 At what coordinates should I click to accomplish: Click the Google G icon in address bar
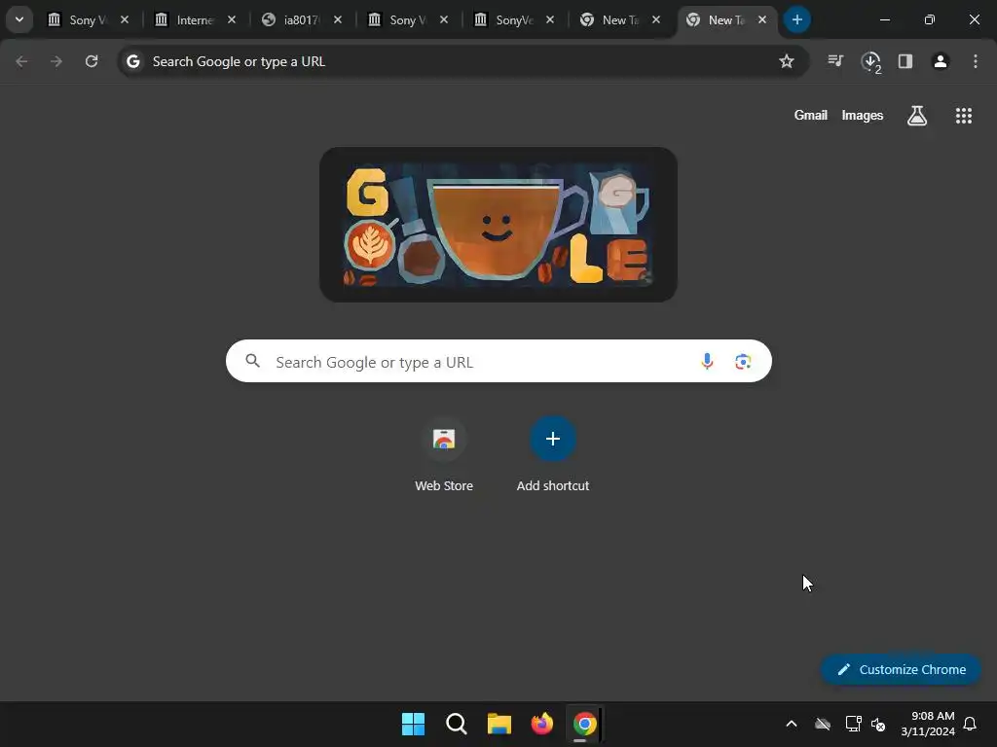click(x=132, y=61)
